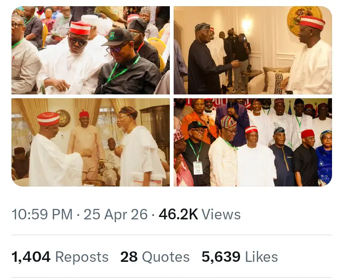
Task: Click the 28 quotes number
Action: coord(129,257)
